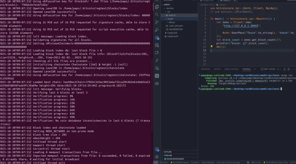
Task: Switch to the DEBUG CONSOLE panel tab
Action: pos(232,69)
